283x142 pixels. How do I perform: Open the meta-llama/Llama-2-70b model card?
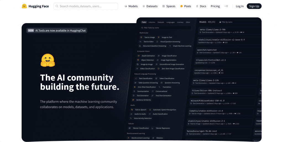(x=213, y=29)
